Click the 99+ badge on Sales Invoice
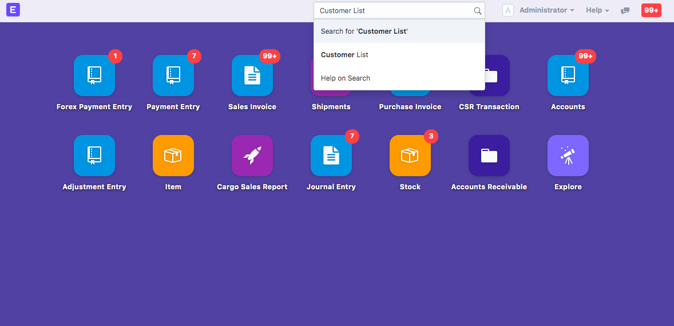674x326 pixels. pos(270,56)
